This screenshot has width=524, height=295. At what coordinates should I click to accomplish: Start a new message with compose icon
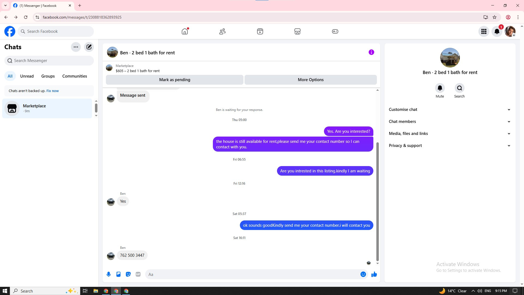tap(89, 47)
